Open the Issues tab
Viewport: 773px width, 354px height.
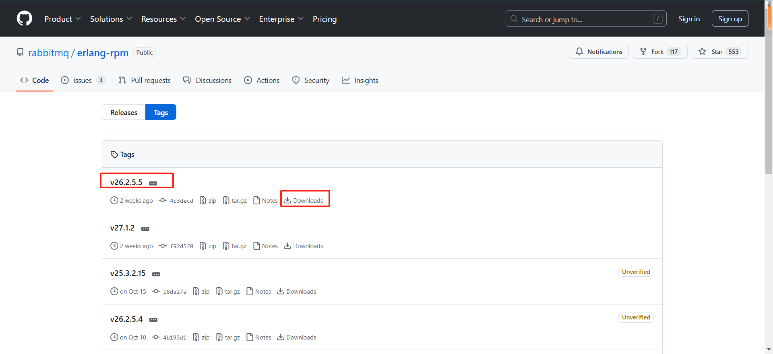point(83,80)
